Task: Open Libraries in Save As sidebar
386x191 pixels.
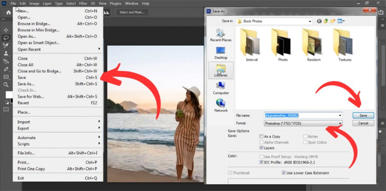Action: (221, 70)
